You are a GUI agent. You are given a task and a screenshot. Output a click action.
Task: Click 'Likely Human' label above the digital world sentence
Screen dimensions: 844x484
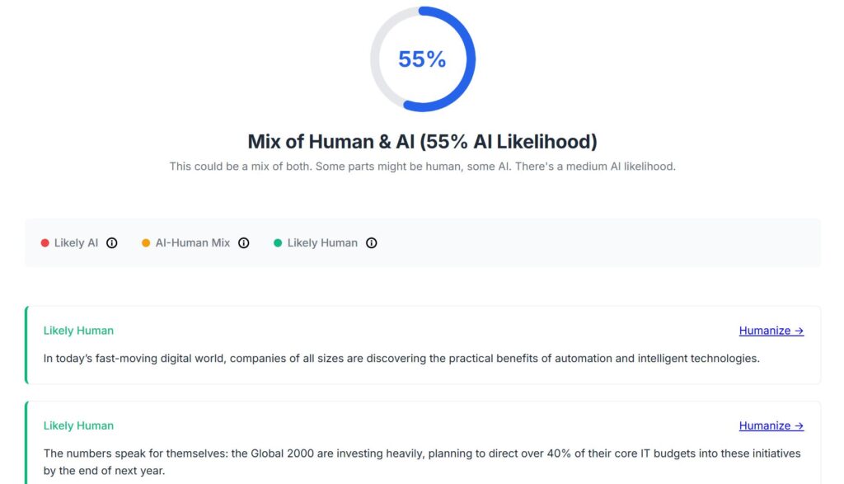pyautogui.click(x=78, y=331)
